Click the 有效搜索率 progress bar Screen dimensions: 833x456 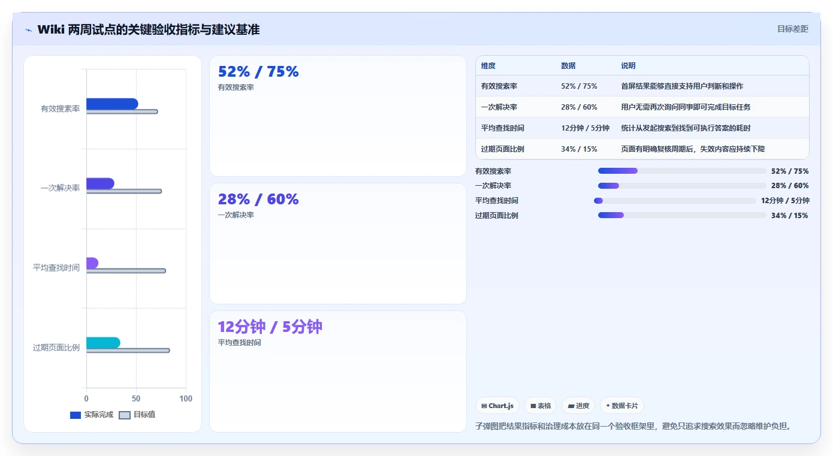pos(682,171)
